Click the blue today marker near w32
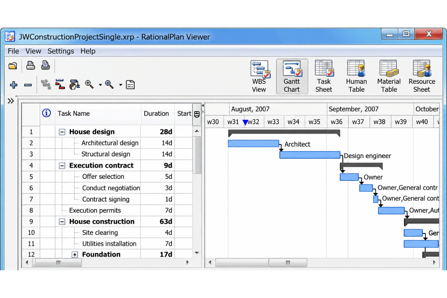Image resolution: width=447 pixels, height=298 pixels. [245, 122]
